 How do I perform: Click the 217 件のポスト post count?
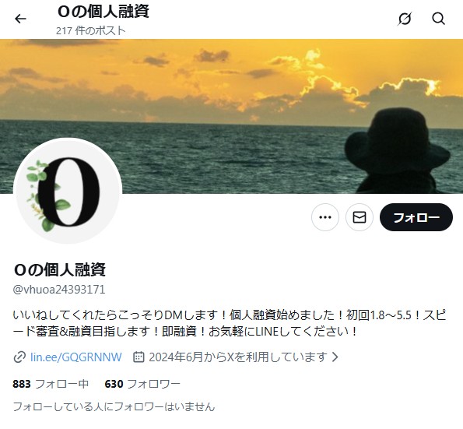coord(91,30)
